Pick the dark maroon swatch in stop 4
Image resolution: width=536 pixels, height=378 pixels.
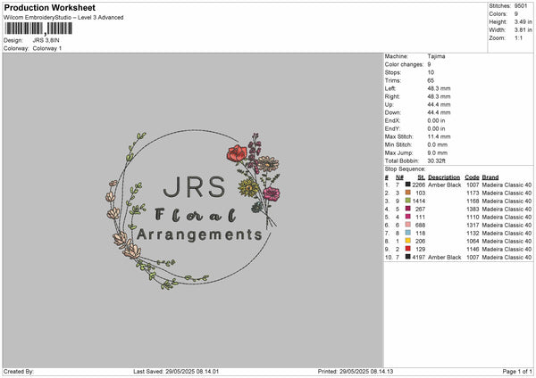(x=407, y=209)
